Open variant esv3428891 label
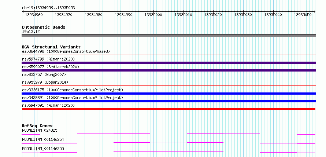 [x=73, y=98]
